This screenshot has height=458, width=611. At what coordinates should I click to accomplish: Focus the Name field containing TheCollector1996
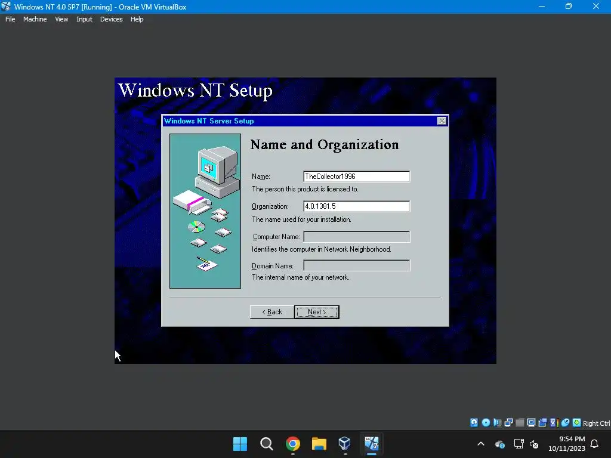tap(357, 177)
